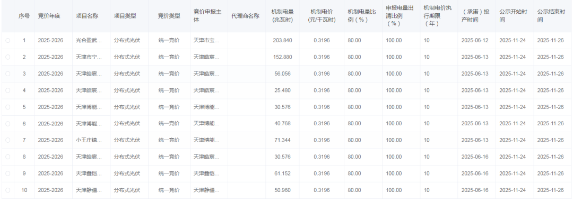This screenshot has width=573, height=202.
Task: Select the radio button for row 5
Action: [7, 107]
